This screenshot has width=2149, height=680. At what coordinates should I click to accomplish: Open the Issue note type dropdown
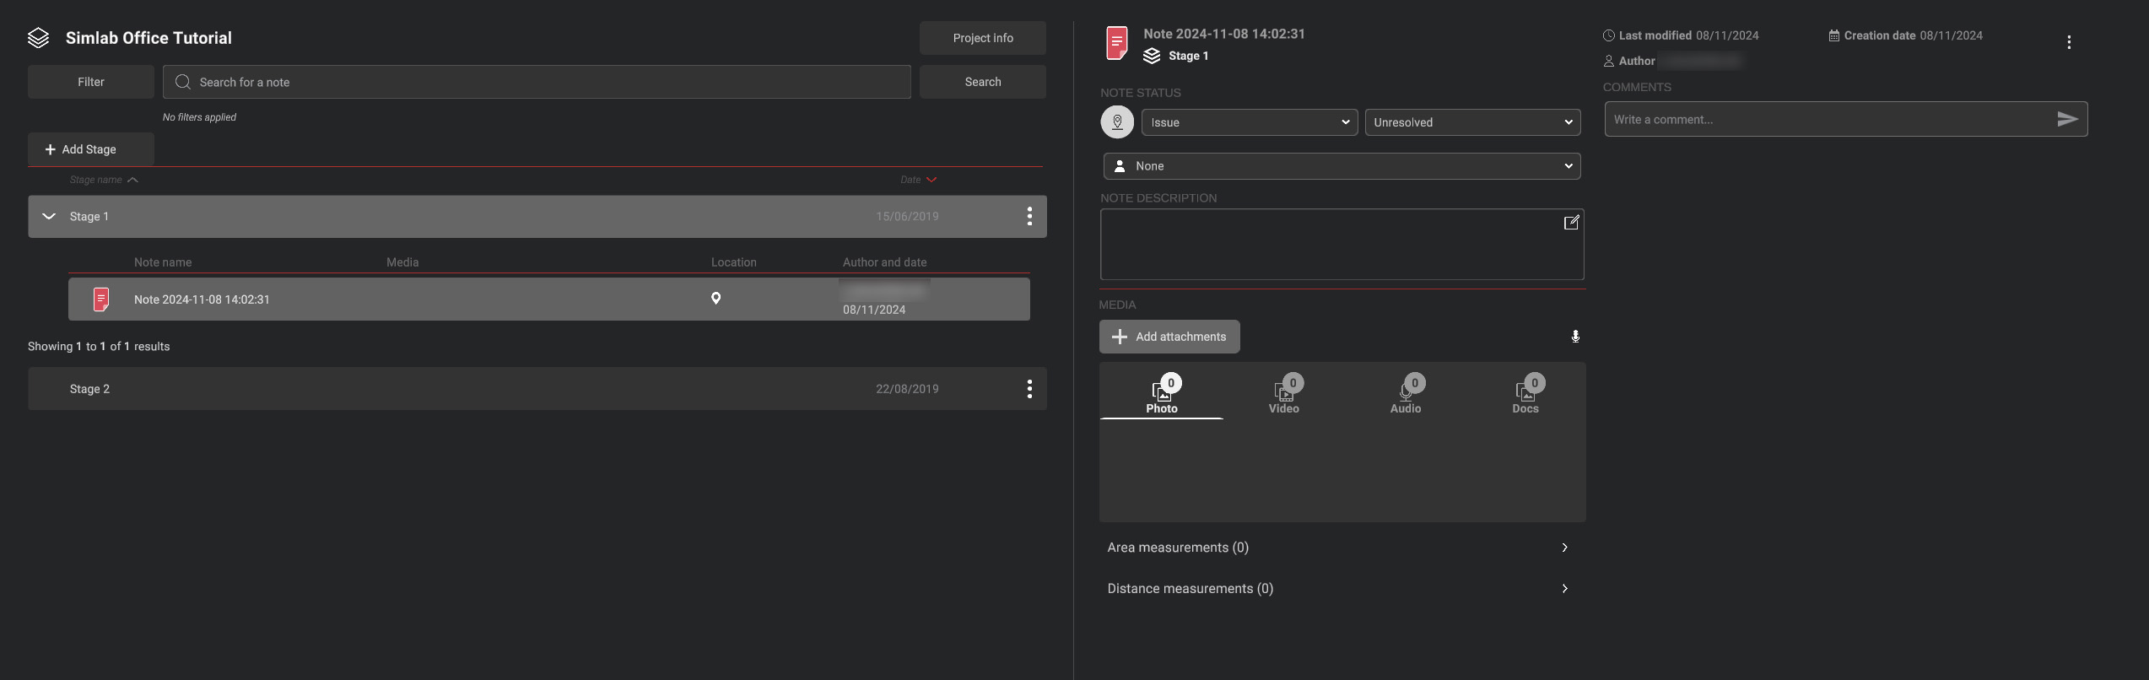click(x=1250, y=122)
